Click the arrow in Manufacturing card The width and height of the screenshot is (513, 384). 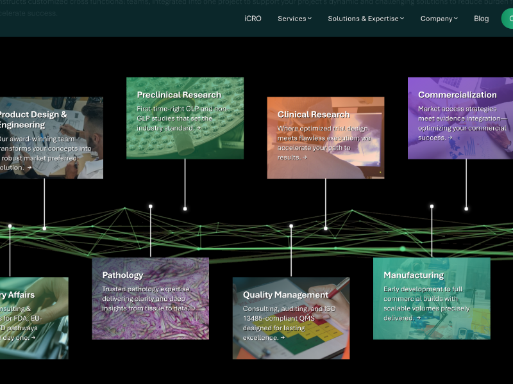419,318
